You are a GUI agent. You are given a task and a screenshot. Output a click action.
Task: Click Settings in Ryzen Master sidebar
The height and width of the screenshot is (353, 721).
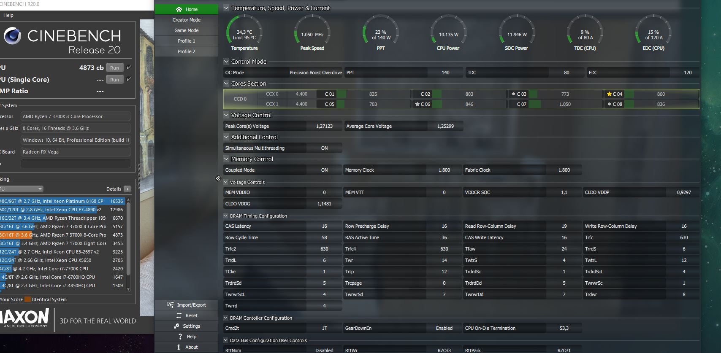[186, 326]
